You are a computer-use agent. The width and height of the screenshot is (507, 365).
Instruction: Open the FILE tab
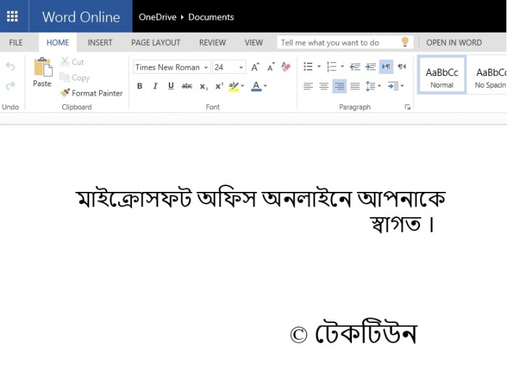point(16,42)
